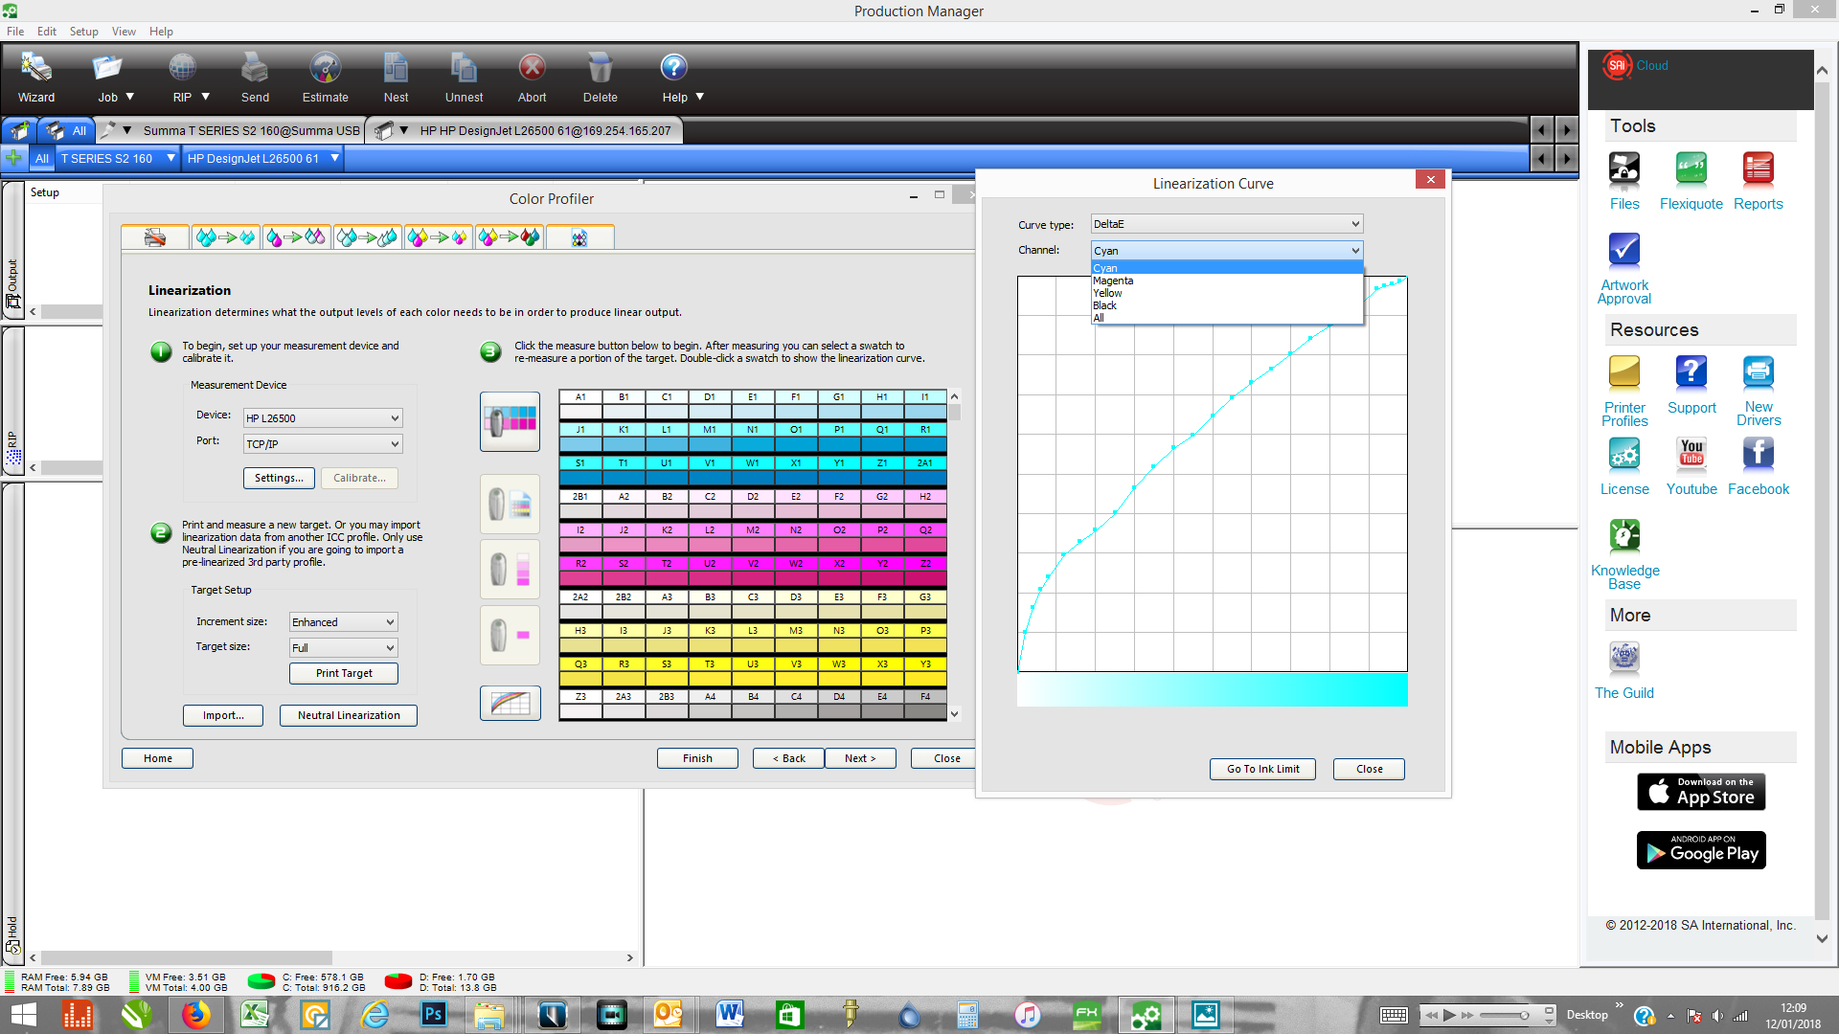The width and height of the screenshot is (1839, 1034).
Task: Open Word from the taskbar
Action: click(729, 1015)
